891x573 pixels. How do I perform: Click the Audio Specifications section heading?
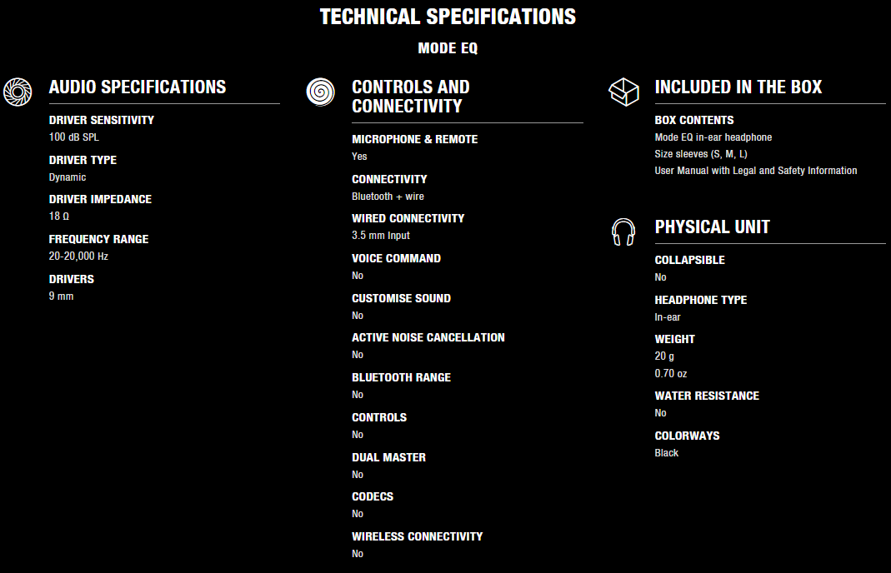click(x=138, y=87)
